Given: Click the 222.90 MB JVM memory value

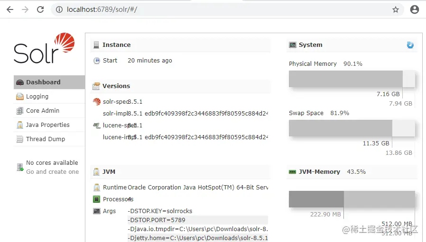Looking at the screenshot, I should [325, 215].
